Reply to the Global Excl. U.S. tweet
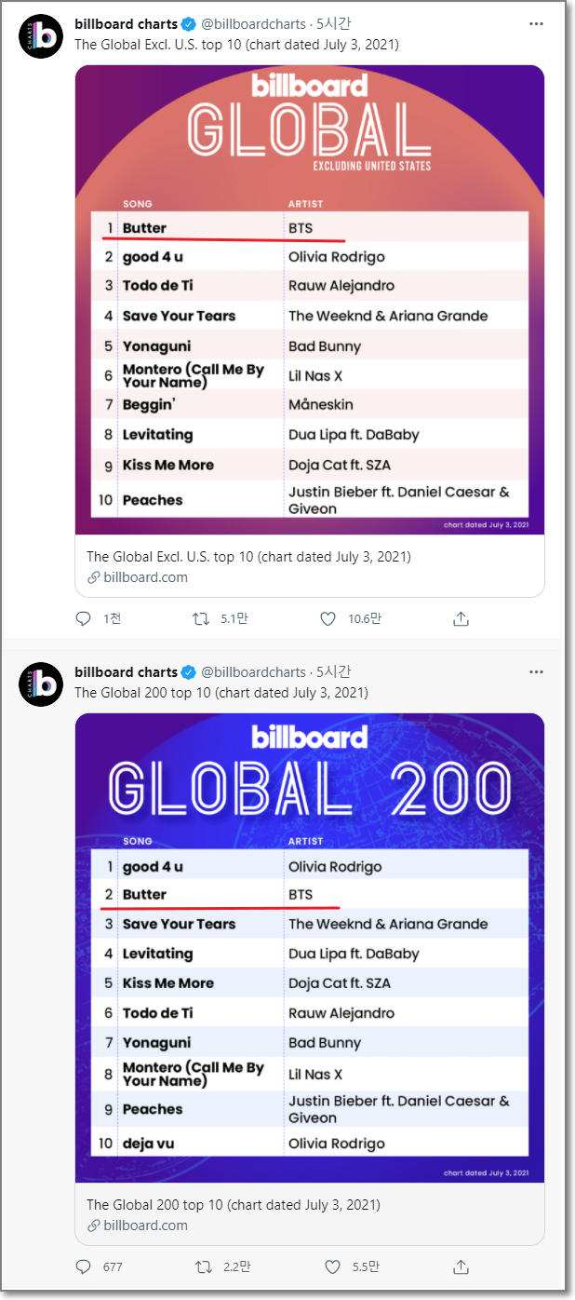Viewport: 575px width, 1300px height. [84, 618]
